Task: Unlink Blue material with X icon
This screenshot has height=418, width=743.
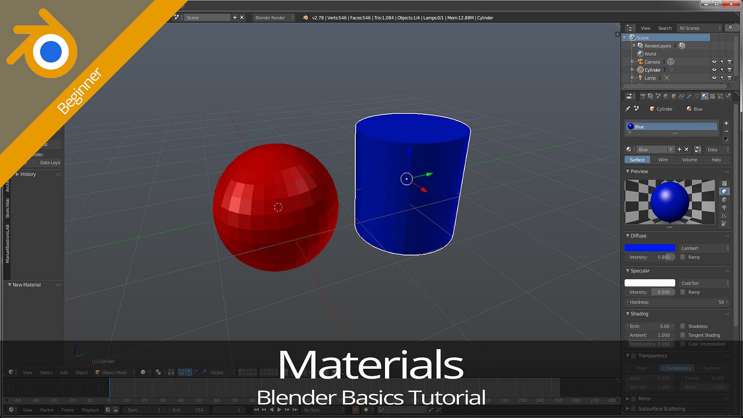Action: pos(686,149)
